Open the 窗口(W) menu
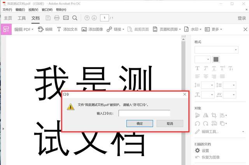This screenshot has width=249, height=165. coord(47,10)
